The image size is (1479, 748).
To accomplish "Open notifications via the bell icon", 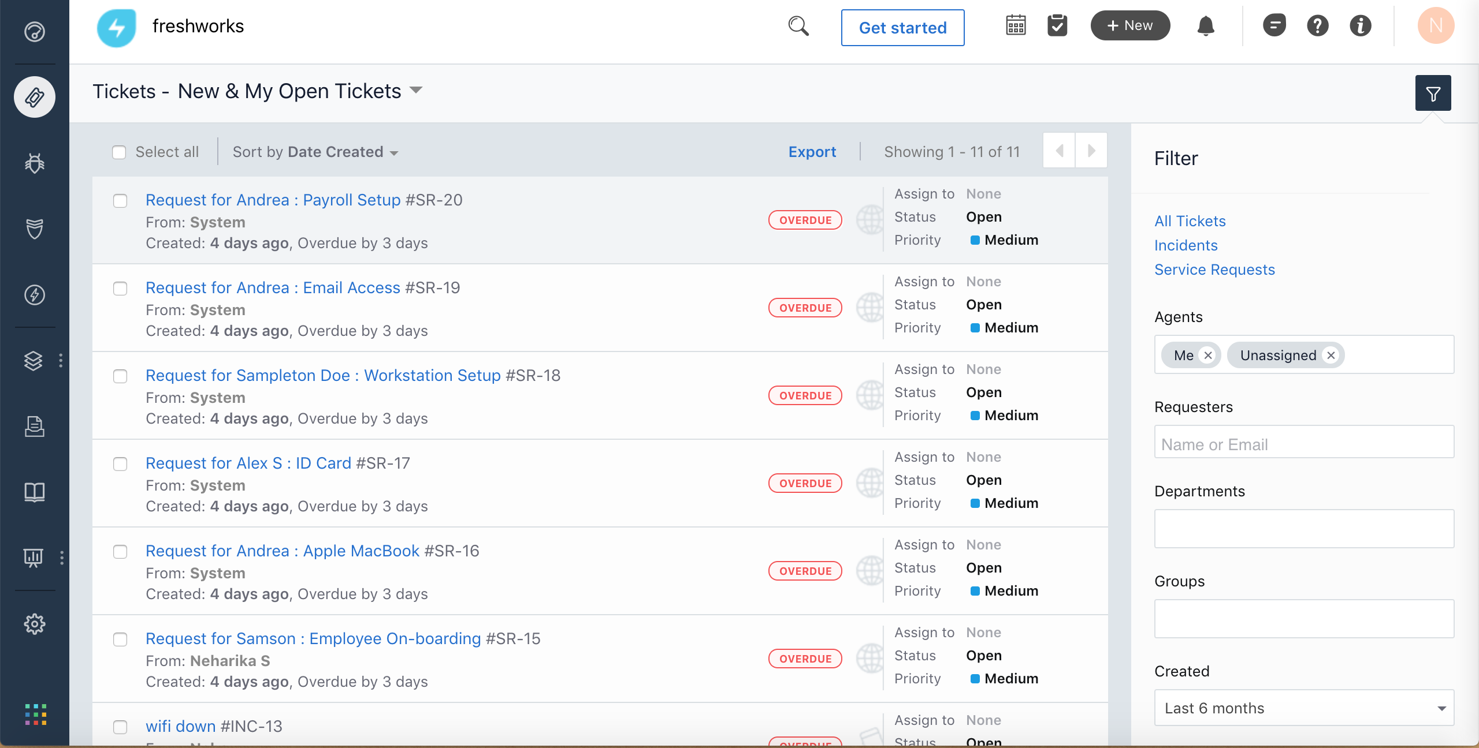I will click(1207, 27).
